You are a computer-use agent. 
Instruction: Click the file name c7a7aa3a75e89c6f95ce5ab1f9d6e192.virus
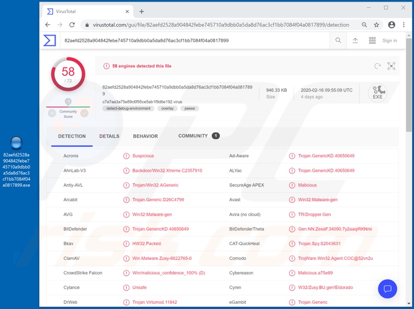[142, 102]
